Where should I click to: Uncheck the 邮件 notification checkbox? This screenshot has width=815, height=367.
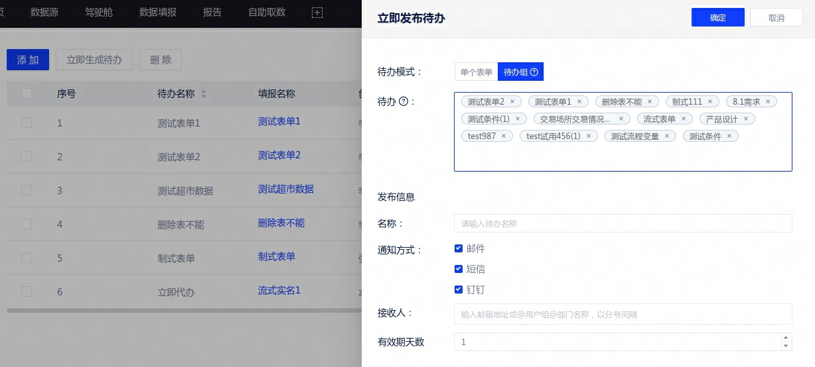[x=459, y=248]
